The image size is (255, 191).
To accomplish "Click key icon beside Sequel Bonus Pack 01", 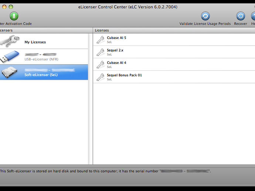I will point(101,77).
